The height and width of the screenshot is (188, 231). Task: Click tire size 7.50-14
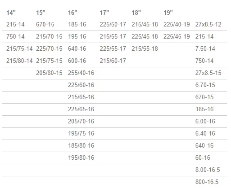pos(205,48)
